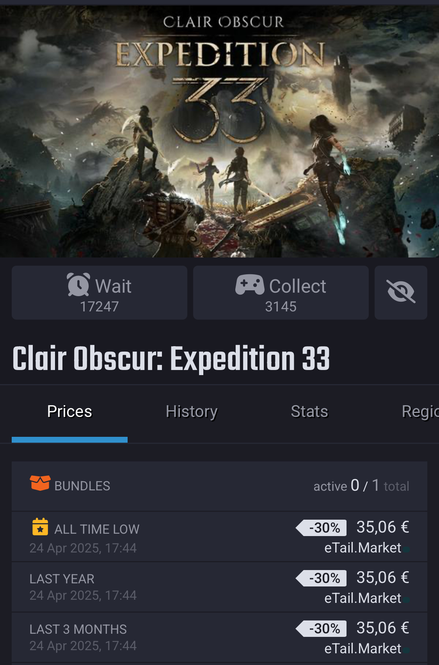The width and height of the screenshot is (439, 665).
Task: Click the -30% tag in All Time Low row
Action: [x=321, y=528]
